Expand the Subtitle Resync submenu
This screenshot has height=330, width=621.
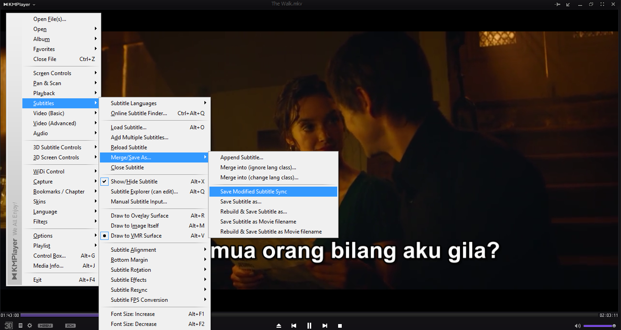click(x=155, y=290)
